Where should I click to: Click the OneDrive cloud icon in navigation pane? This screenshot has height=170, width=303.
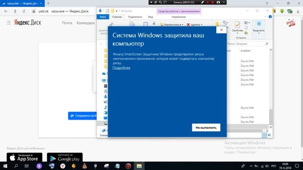(x=104, y=74)
